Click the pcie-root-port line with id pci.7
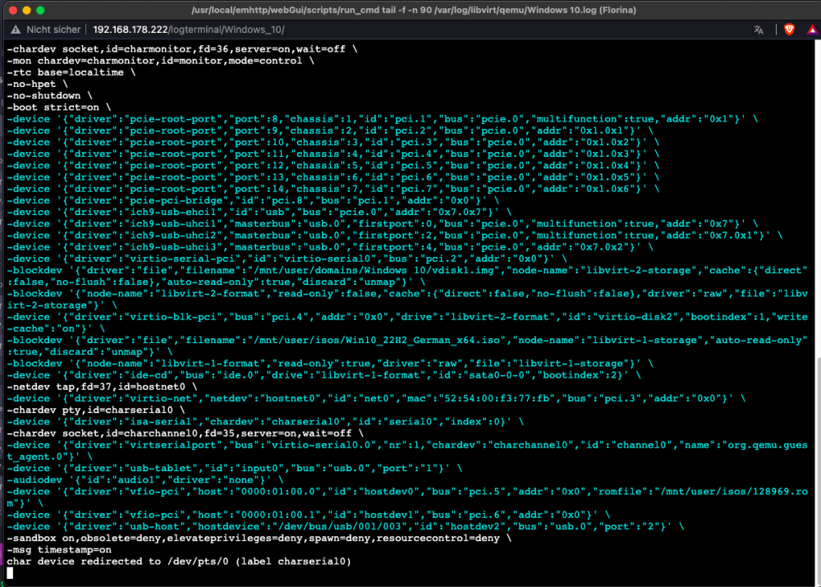The height and width of the screenshot is (587, 821). [333, 189]
